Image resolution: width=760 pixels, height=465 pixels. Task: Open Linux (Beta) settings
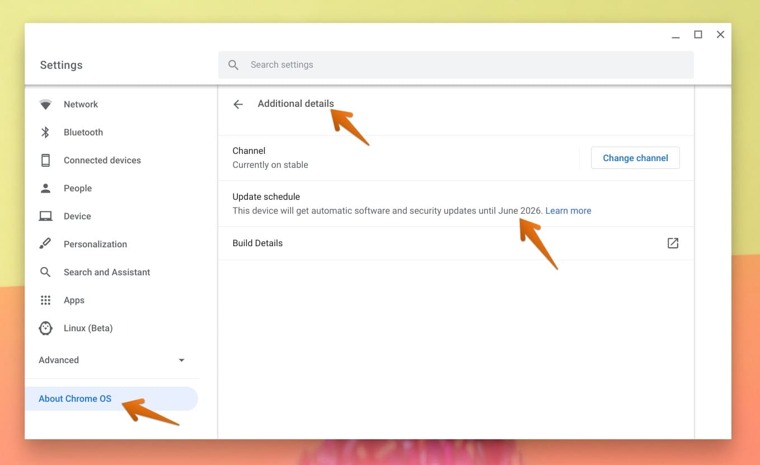(88, 328)
